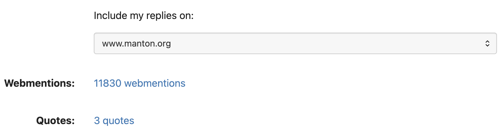Click the www.manton.org text in the select box
503x138 pixels.
pyautogui.click(x=136, y=44)
